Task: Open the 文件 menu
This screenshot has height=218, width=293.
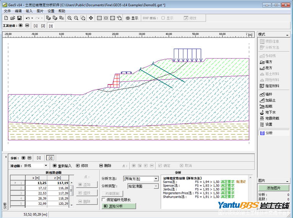Action: tap(8, 11)
